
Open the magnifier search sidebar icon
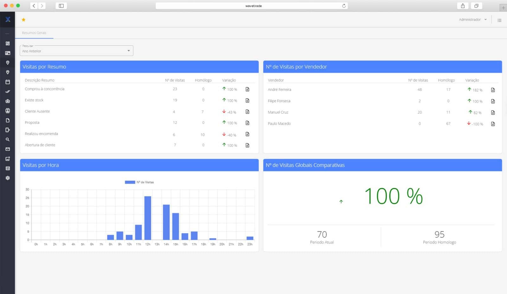[8, 139]
